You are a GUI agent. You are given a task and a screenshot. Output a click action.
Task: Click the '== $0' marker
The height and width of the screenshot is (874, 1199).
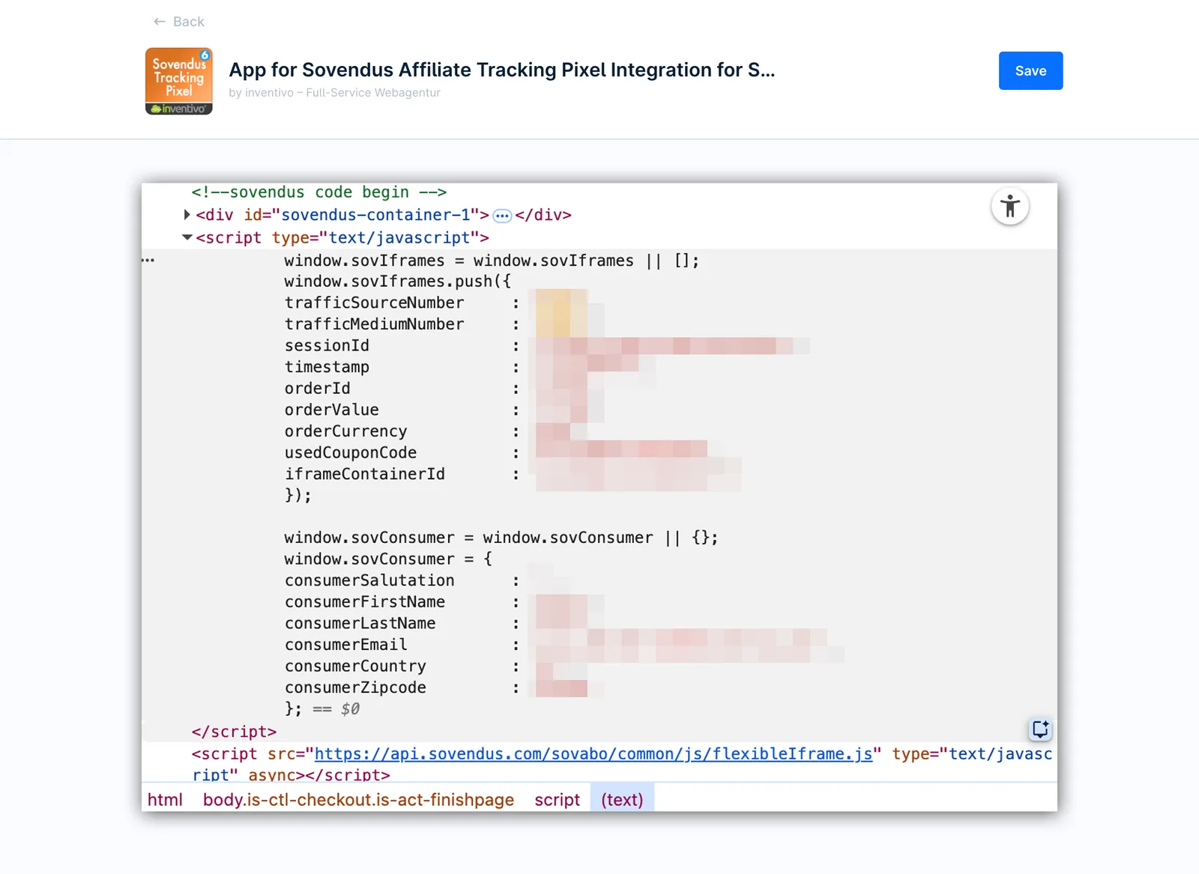336,709
